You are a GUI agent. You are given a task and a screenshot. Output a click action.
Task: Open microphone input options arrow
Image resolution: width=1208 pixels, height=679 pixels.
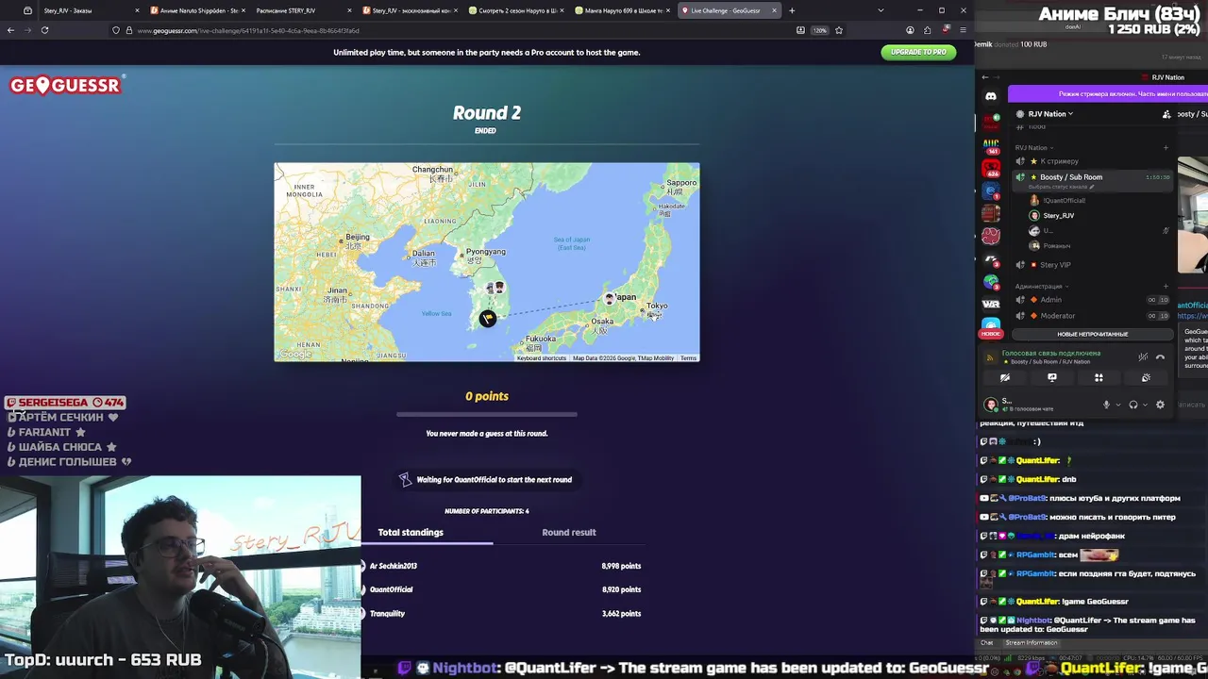[x=1117, y=405]
